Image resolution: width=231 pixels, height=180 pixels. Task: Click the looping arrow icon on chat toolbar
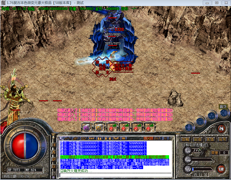[x=75, y=139]
